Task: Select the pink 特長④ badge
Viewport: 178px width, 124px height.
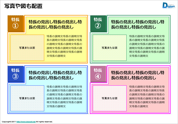Action: [98, 74]
